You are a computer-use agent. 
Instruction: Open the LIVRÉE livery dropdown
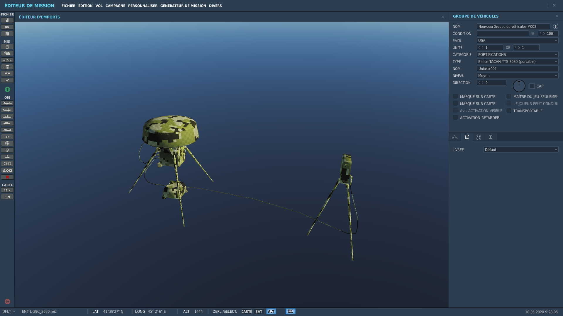tap(521, 150)
